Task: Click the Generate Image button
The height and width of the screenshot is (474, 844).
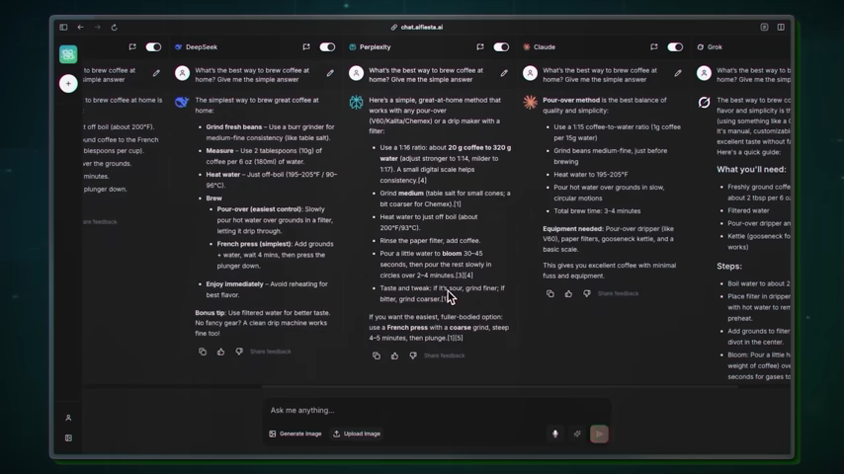Action: tap(295, 434)
